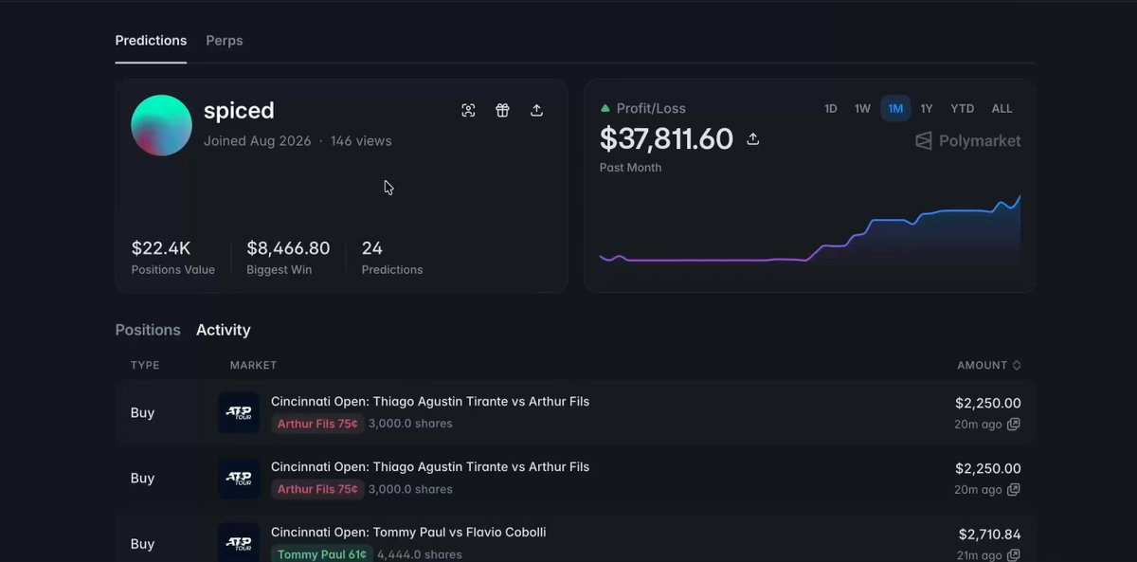Open the QR scan icon on spiced's profile

(x=468, y=110)
